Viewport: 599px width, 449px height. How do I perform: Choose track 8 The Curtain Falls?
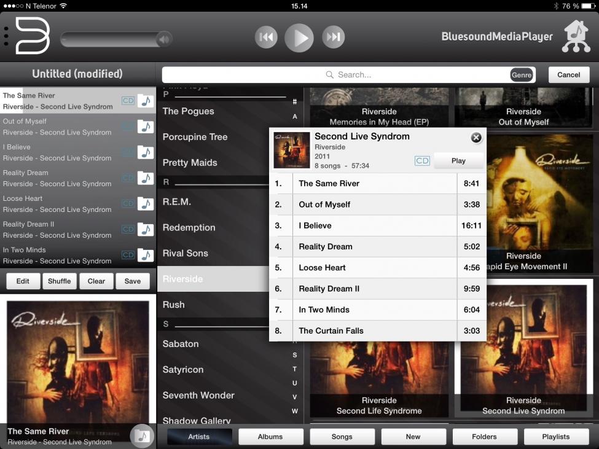378,330
